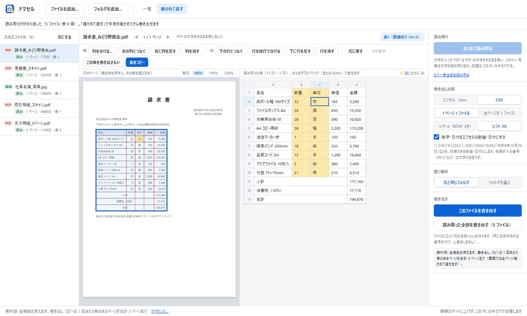
Task: Select 請求書_みどり野商会.pdf in the file list
Action: click(x=40, y=53)
